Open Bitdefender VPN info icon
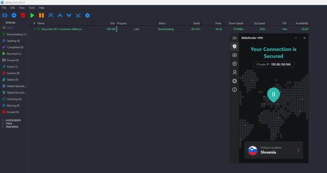Screen dimensions: 327x173 [234, 90]
